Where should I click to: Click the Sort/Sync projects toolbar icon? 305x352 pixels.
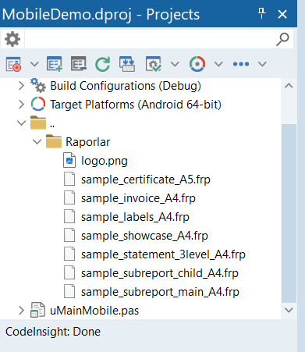127,64
